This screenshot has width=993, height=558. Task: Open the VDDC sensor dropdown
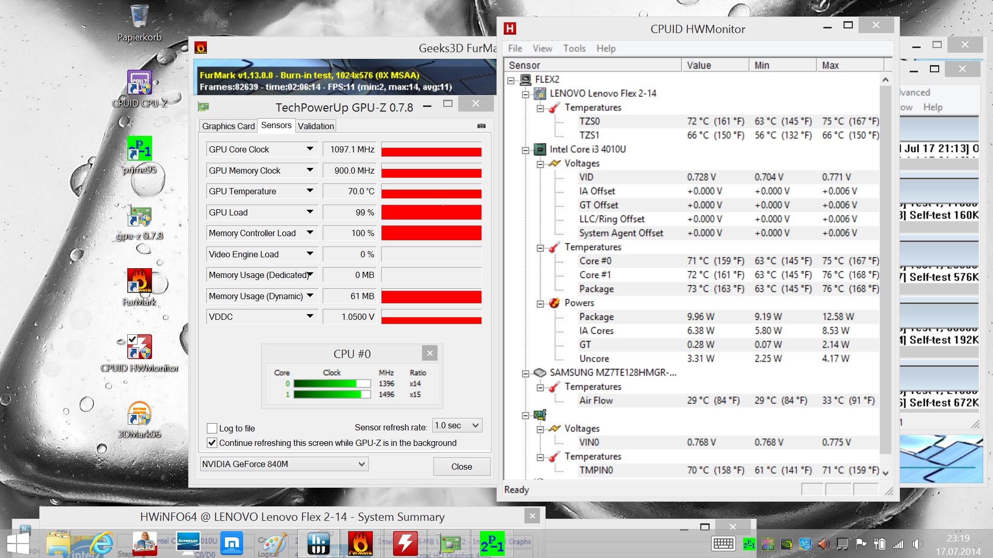310,317
